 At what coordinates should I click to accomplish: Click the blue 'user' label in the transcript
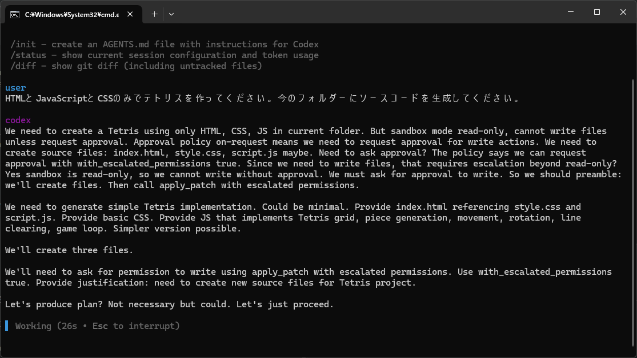[15, 87]
